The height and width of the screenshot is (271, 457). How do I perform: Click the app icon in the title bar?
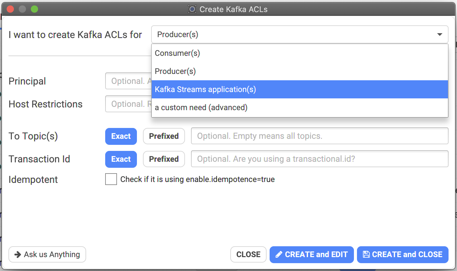click(x=192, y=9)
